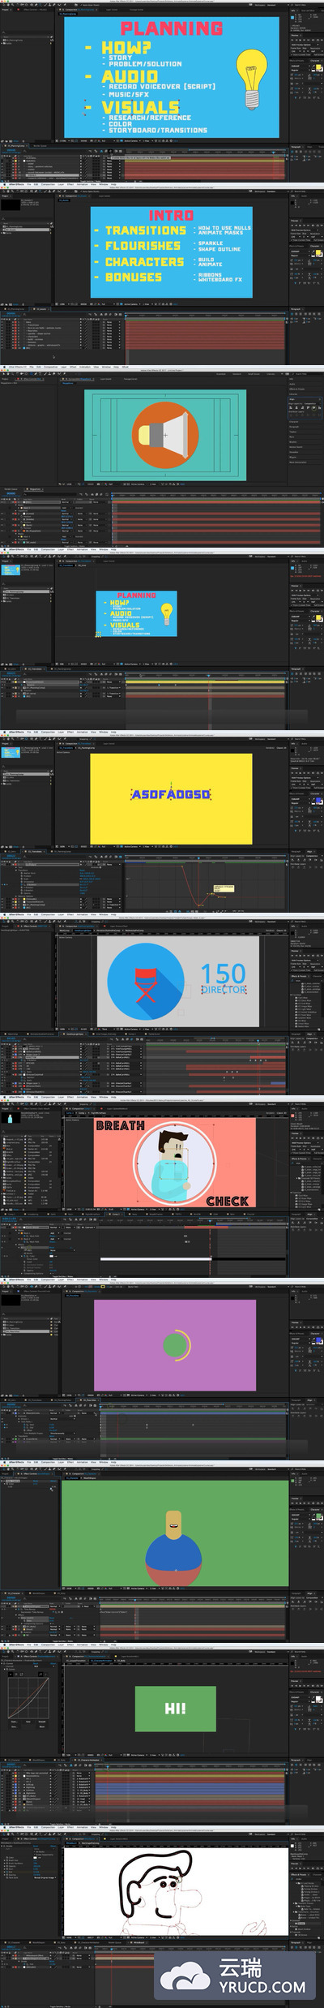
Task: Select the green circle in the purple composition
Action: pos(175,1345)
